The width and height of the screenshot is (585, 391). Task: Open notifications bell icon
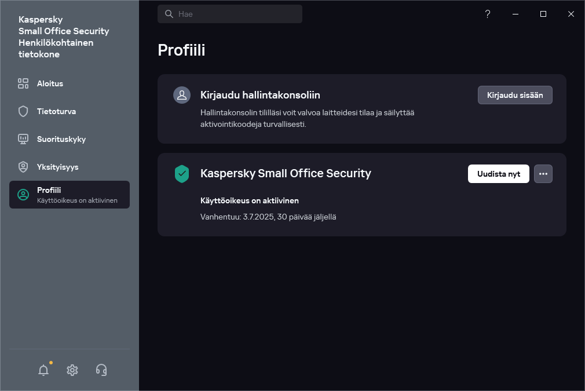(43, 370)
